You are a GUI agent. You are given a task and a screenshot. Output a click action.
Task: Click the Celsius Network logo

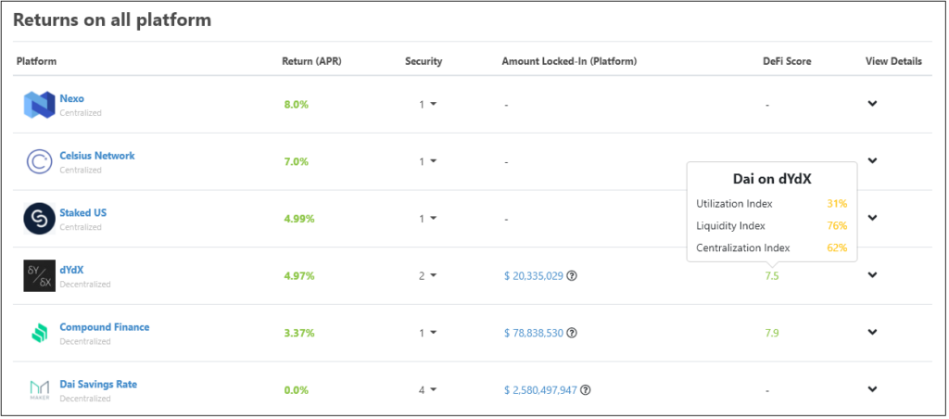39,161
